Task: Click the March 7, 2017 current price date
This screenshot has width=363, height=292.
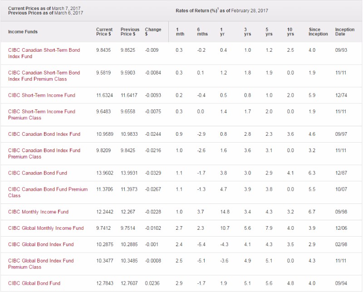Action: [x=66, y=8]
